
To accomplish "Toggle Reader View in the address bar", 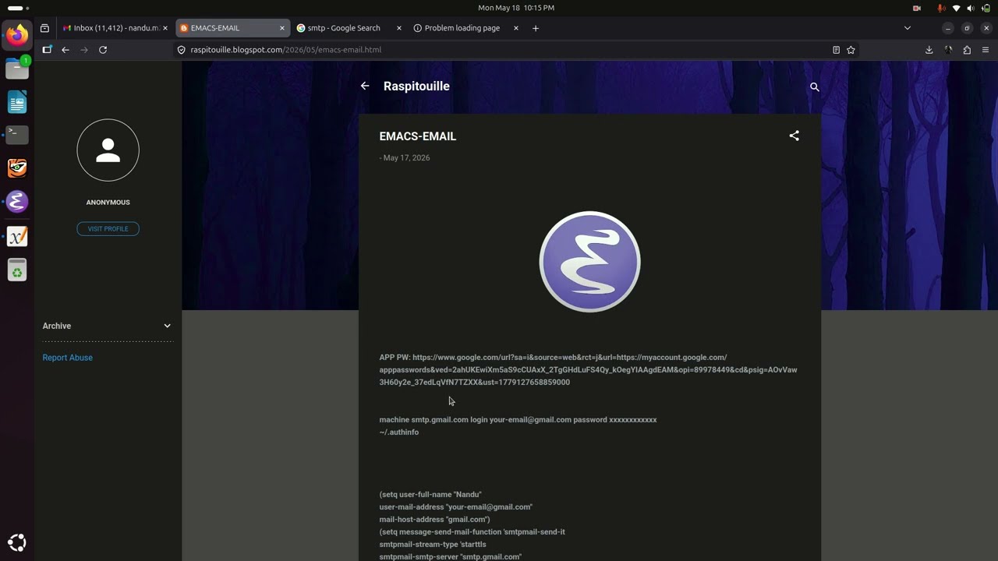I will click(x=836, y=50).
